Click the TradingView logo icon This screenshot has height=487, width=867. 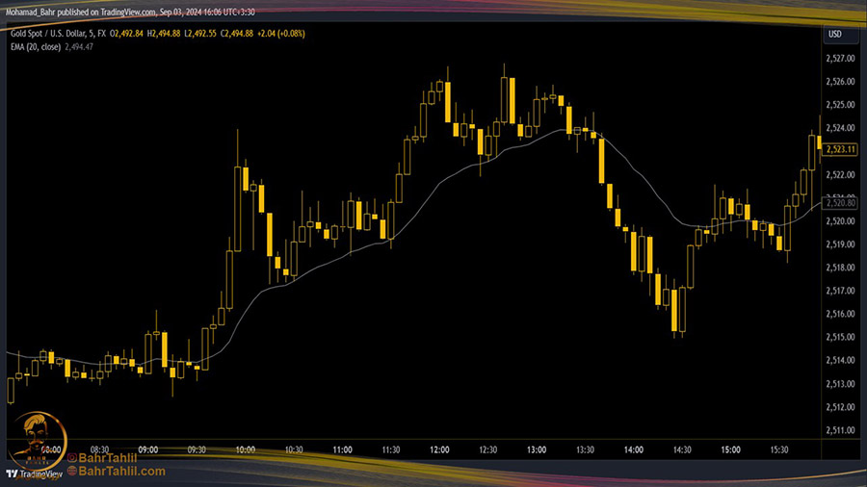(13, 473)
